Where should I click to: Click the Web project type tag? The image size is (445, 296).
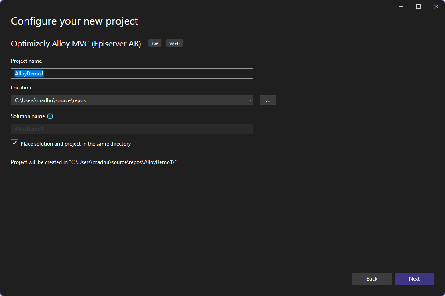175,43
